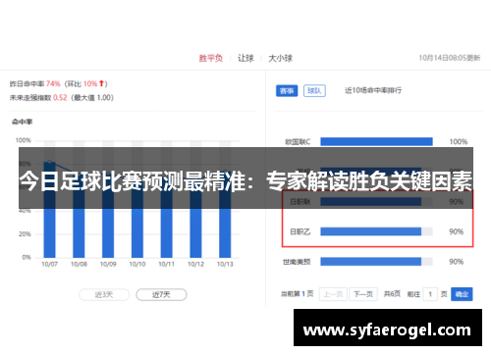
Task: Click the 日职乙 90% progress bar
Action: (x=376, y=231)
